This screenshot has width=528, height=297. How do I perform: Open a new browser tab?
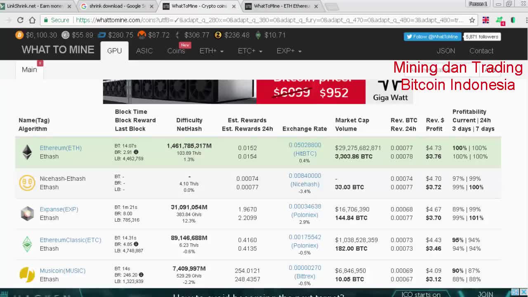pyautogui.click(x=332, y=6)
